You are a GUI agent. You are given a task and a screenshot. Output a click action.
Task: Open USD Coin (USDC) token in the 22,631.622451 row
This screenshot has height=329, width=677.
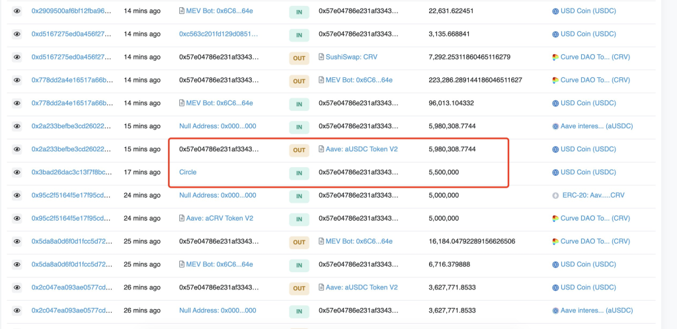click(x=588, y=11)
